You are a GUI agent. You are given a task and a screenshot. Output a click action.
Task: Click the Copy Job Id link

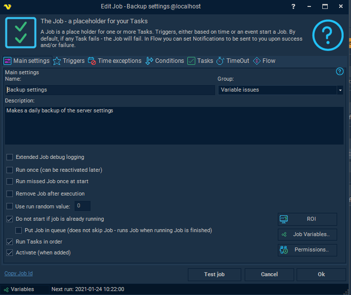pos(18,274)
